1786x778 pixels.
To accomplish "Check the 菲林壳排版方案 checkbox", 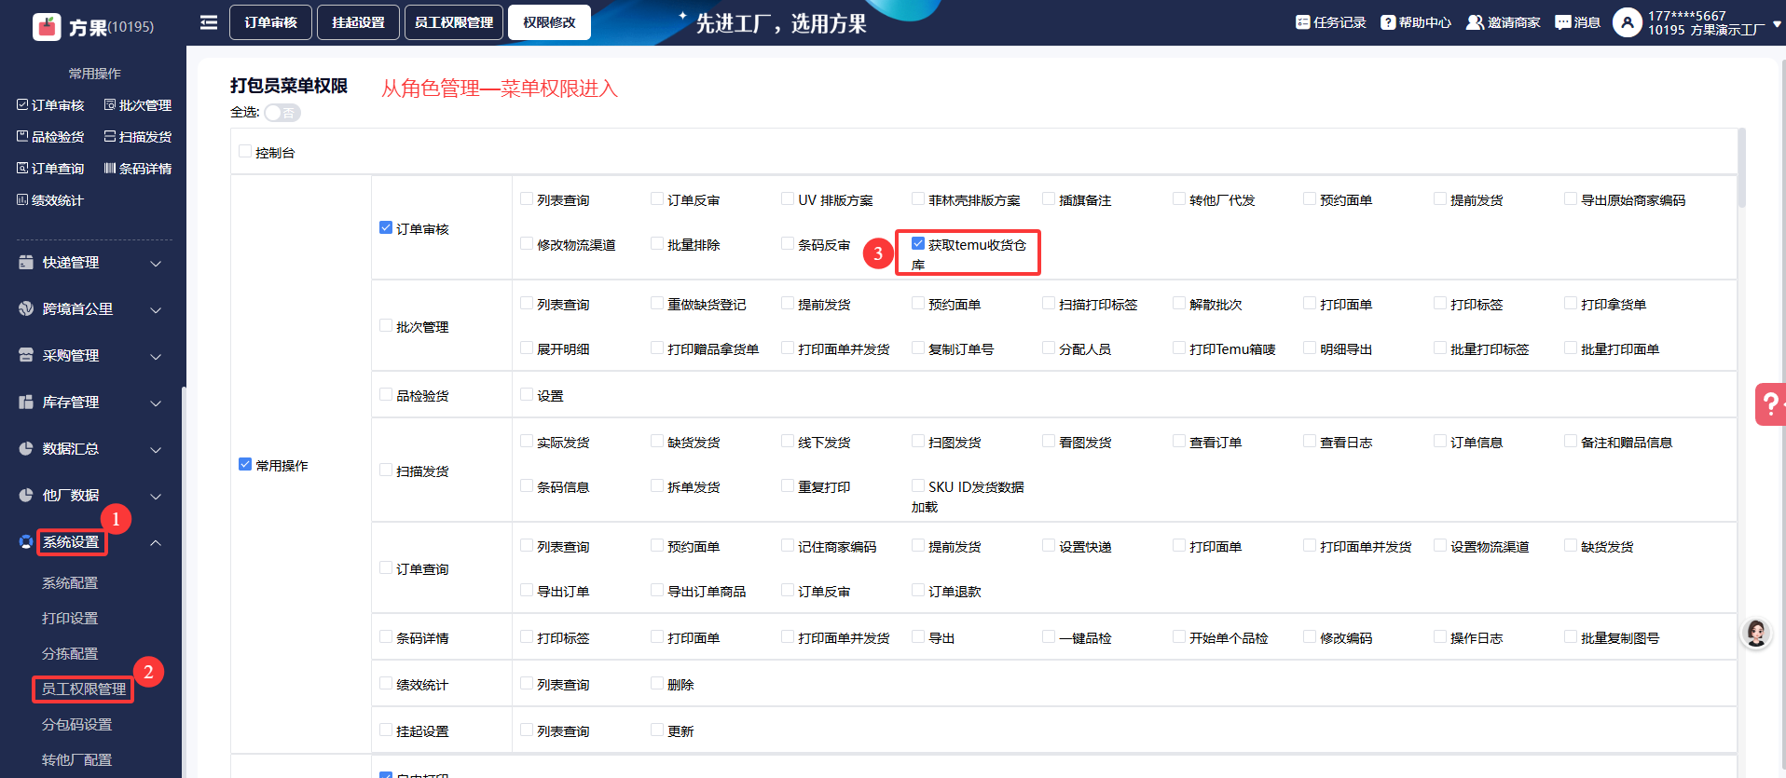I will click(918, 198).
